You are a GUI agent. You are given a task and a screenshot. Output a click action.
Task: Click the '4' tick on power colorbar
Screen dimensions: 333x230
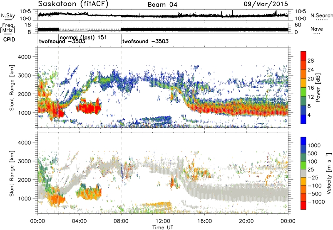pos(309,115)
